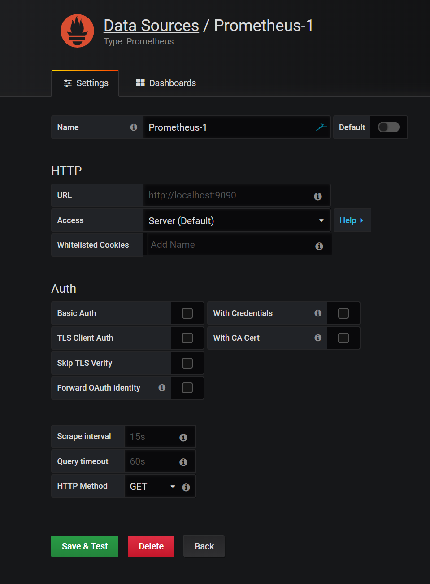Enable the TLS Client Auth checkbox
The height and width of the screenshot is (584, 430).
tap(187, 338)
